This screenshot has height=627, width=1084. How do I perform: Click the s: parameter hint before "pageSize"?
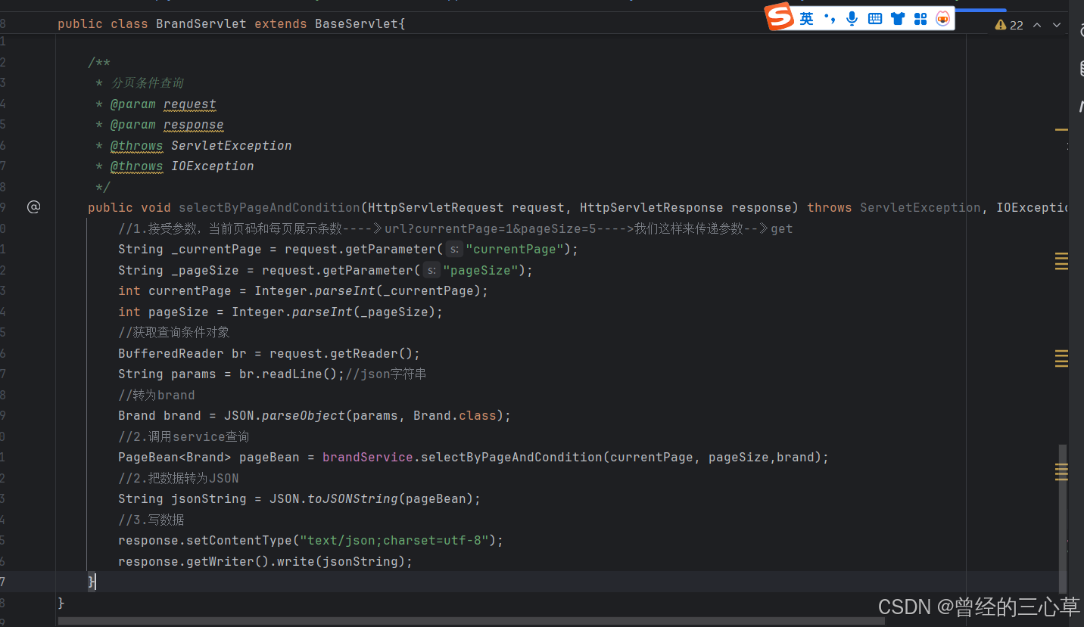431,270
